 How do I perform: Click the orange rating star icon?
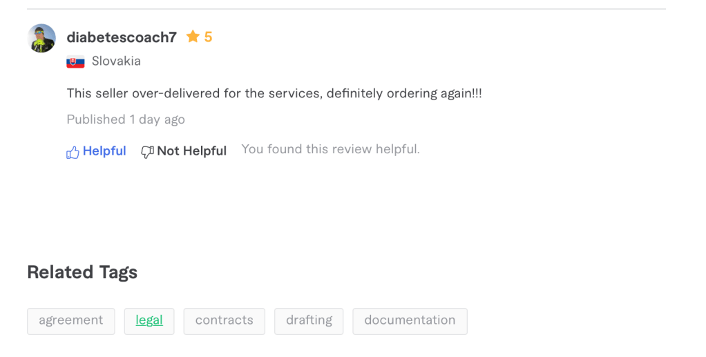click(x=193, y=37)
